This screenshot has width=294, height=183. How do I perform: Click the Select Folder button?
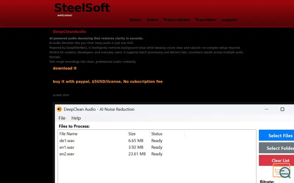(x=276, y=148)
